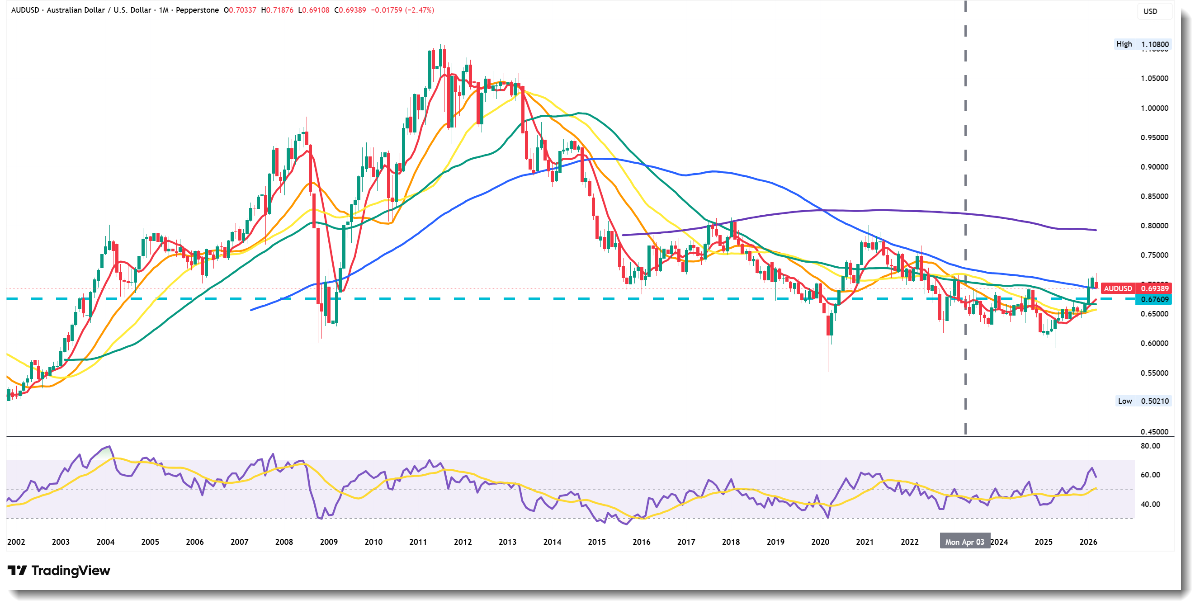The width and height of the screenshot is (1200, 609).
Task: Click the 2026 label on the time axis
Action: 1088,542
